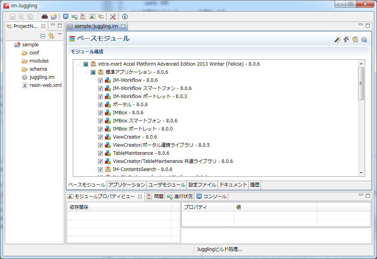
Task: Click the Save As toolbar icon
Action: tap(21, 17)
